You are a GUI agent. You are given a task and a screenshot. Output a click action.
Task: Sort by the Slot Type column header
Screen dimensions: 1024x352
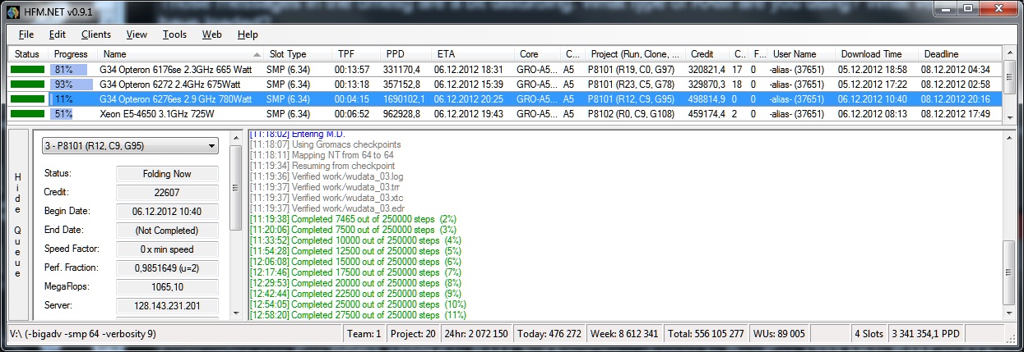[299, 54]
